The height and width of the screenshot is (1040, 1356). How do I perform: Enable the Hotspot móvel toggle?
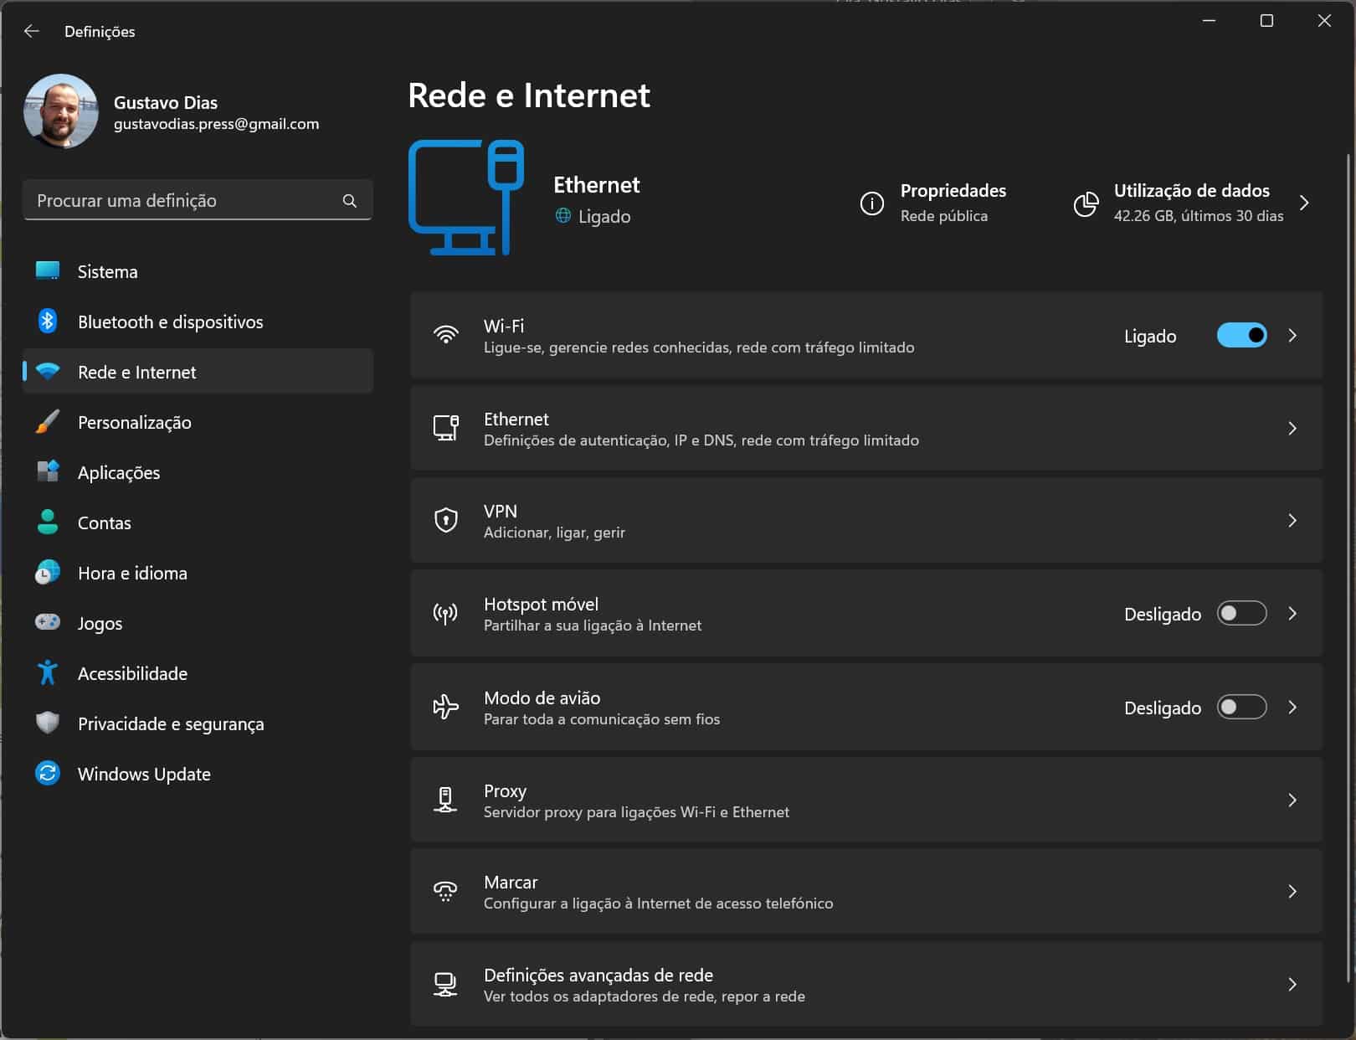[1241, 614]
